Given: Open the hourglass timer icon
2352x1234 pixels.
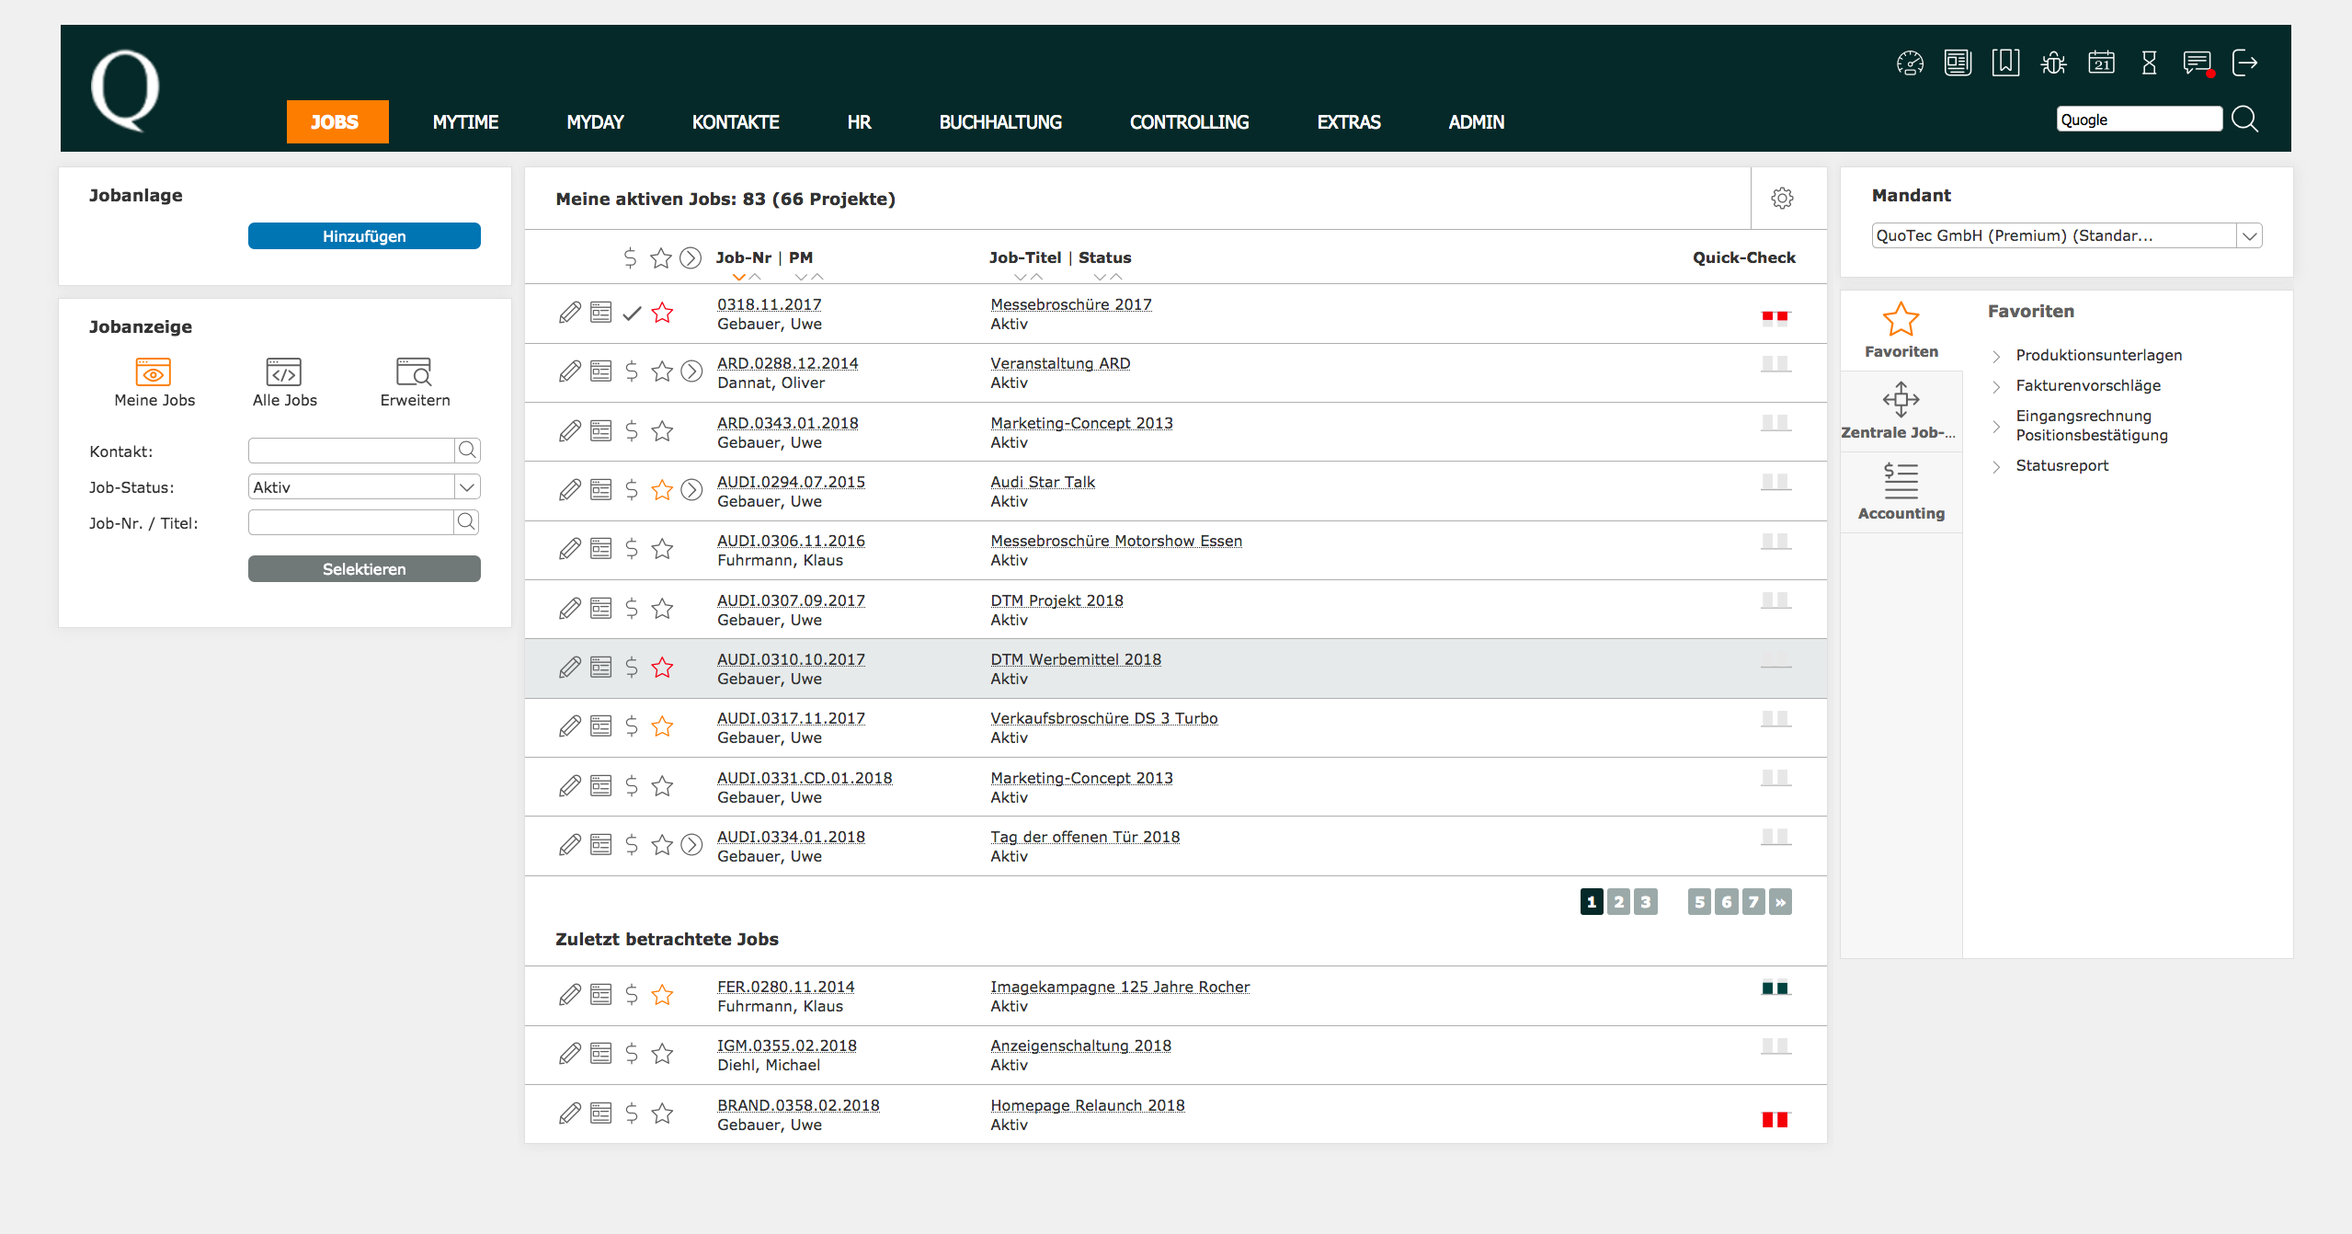Looking at the screenshot, I should tap(2149, 63).
